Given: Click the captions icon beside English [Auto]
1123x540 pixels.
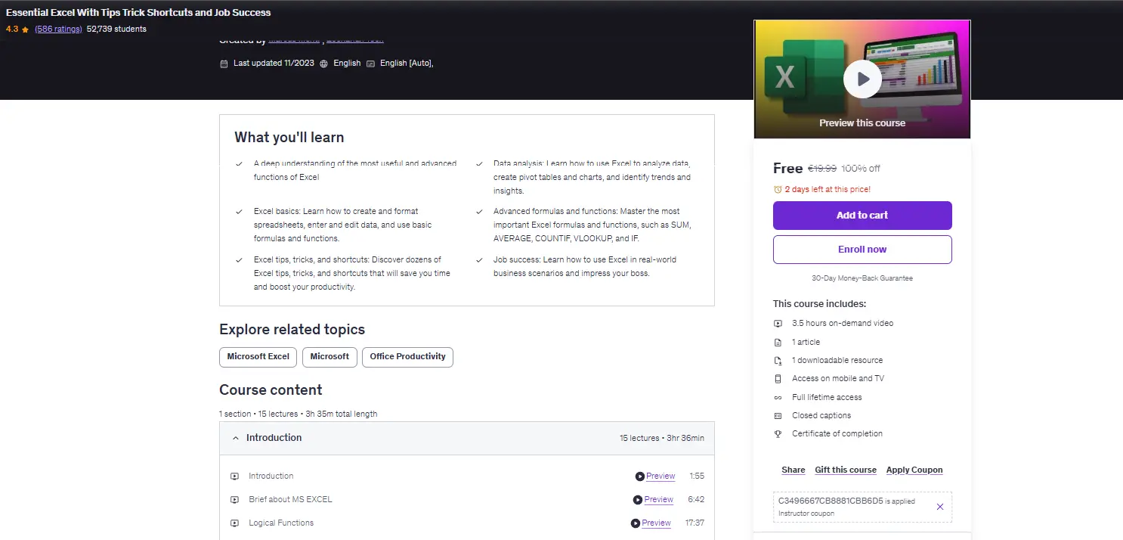Looking at the screenshot, I should pyautogui.click(x=370, y=64).
